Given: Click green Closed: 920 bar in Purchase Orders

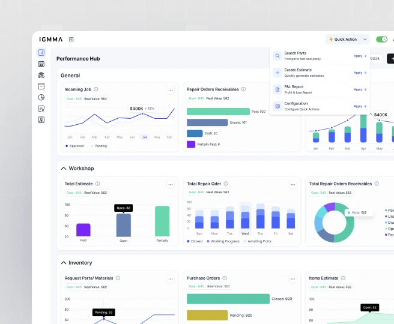Looking at the screenshot, I should click(228, 299).
